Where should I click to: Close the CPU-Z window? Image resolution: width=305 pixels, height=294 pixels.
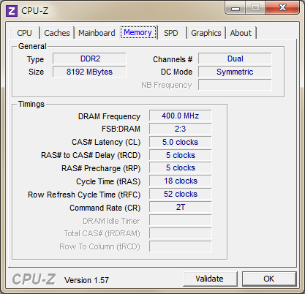pos(282,8)
